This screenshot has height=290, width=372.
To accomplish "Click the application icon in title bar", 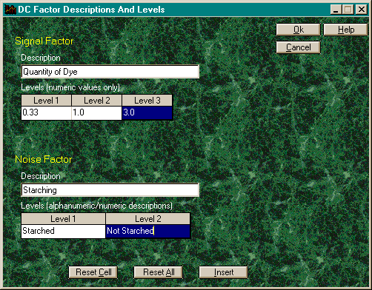I will [x=10, y=10].
